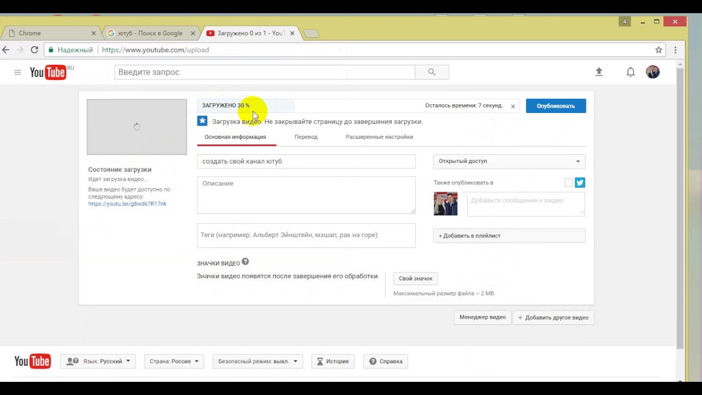Click the address bar URL
702x395 pixels.
pos(155,50)
